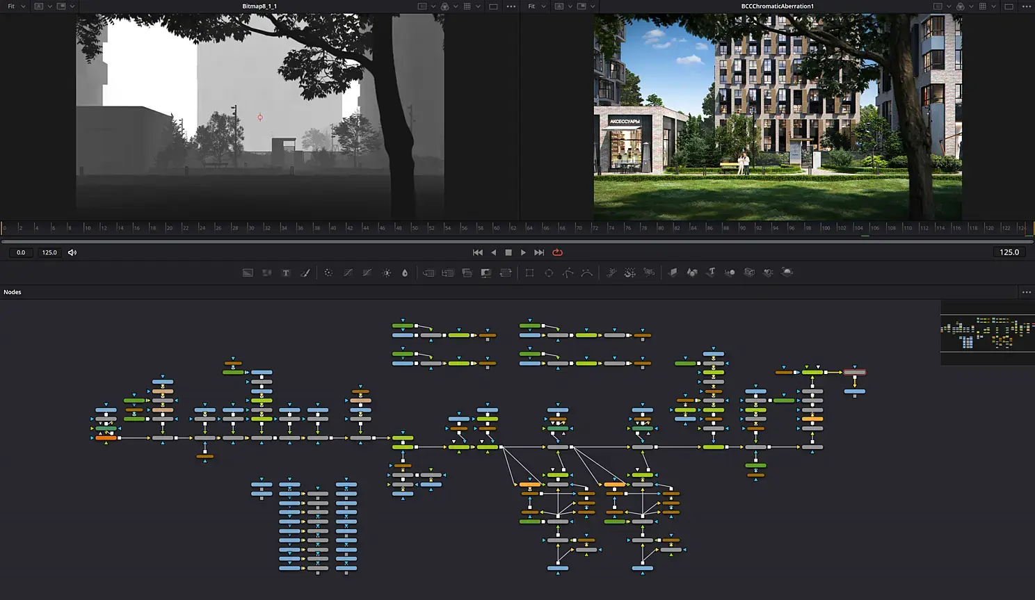Screen dimensions: 1035x600
Task: Add a Text+ node from the toolbar
Action: [286, 273]
